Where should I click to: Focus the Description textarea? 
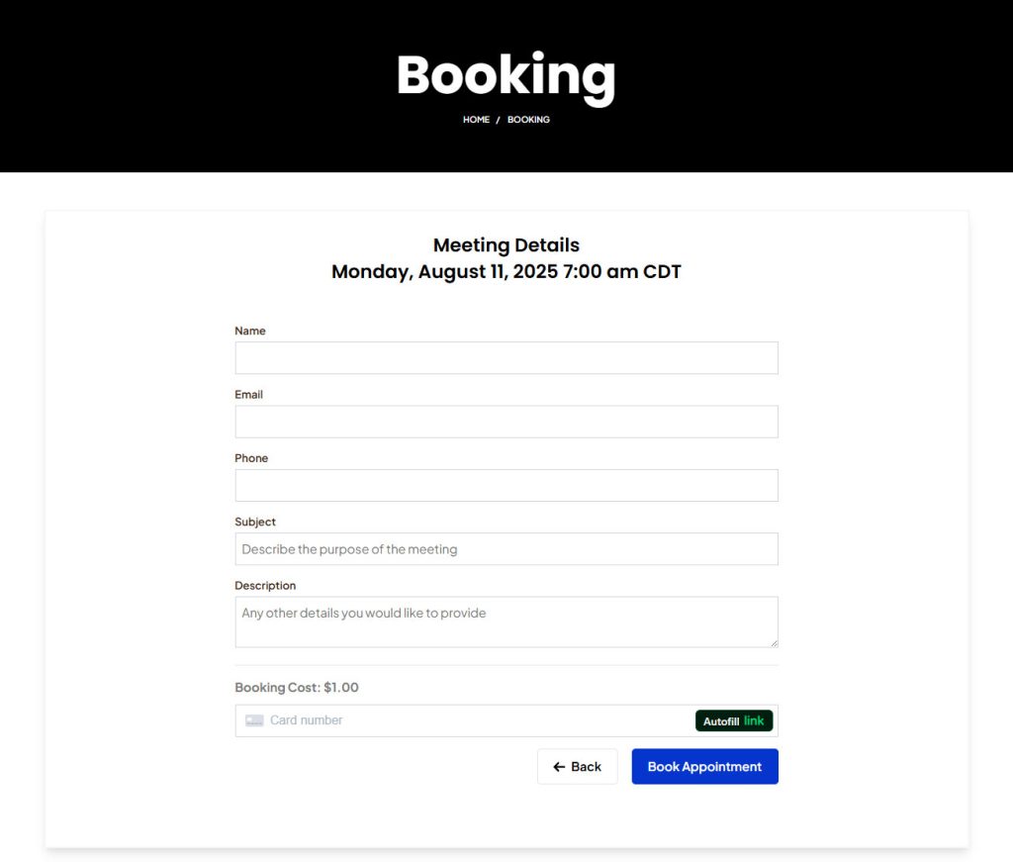[x=506, y=622]
